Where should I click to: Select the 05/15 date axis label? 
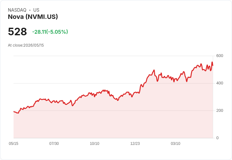(14, 143)
